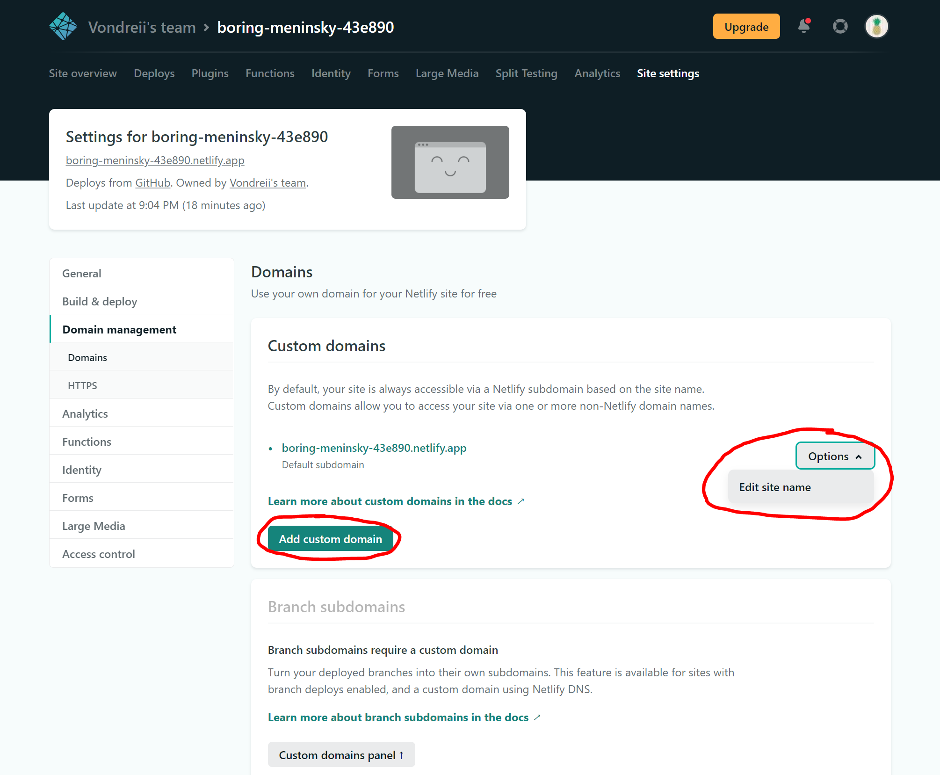Screen dimensions: 940x775
Task: Select Large Media in settings sidebar
Action: coord(142,526)
